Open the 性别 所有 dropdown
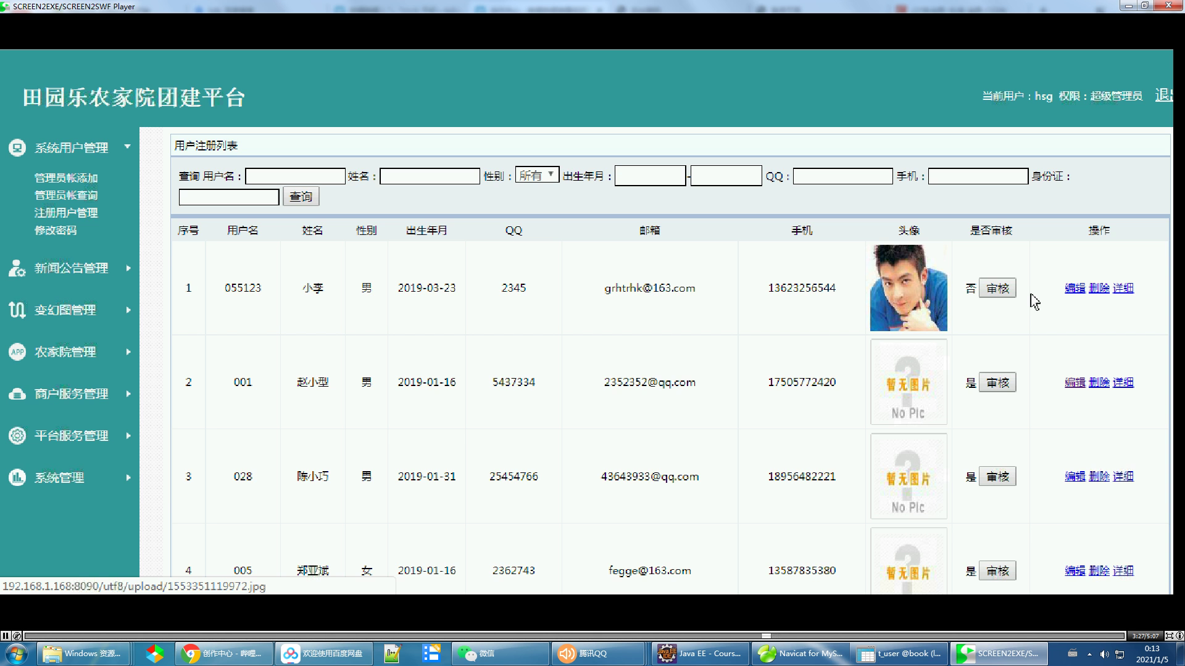 [x=537, y=175]
